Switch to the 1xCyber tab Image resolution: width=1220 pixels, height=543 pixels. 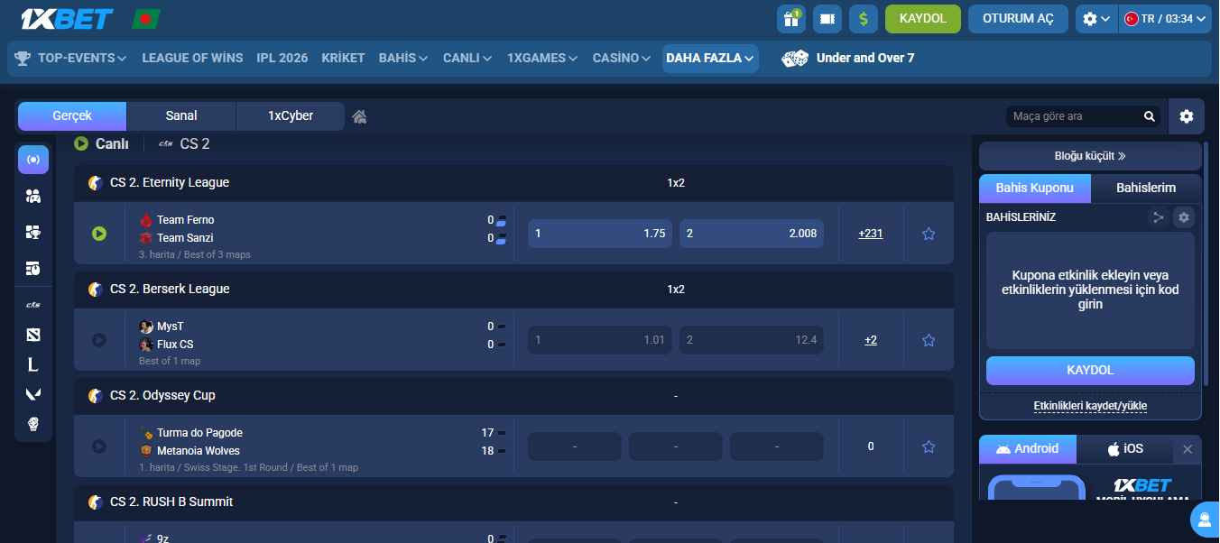tap(291, 116)
